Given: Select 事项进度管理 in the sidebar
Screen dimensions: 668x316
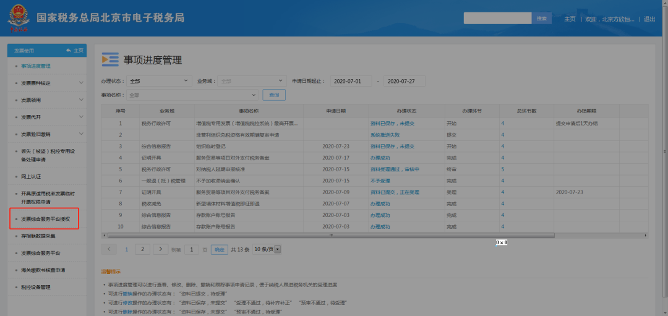Looking at the screenshot, I should pyautogui.click(x=36, y=66).
